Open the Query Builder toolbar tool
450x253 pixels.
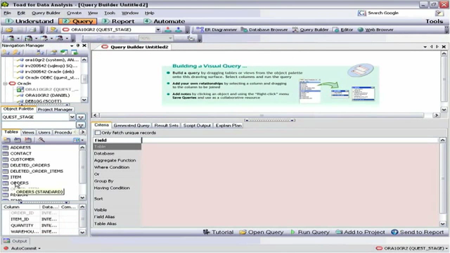coord(310,30)
